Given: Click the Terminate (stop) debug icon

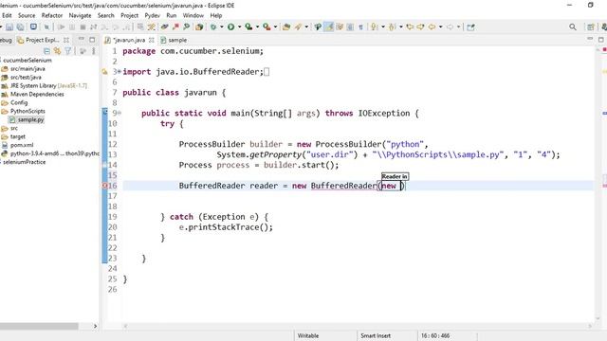Looking at the screenshot, I should click(83, 27).
